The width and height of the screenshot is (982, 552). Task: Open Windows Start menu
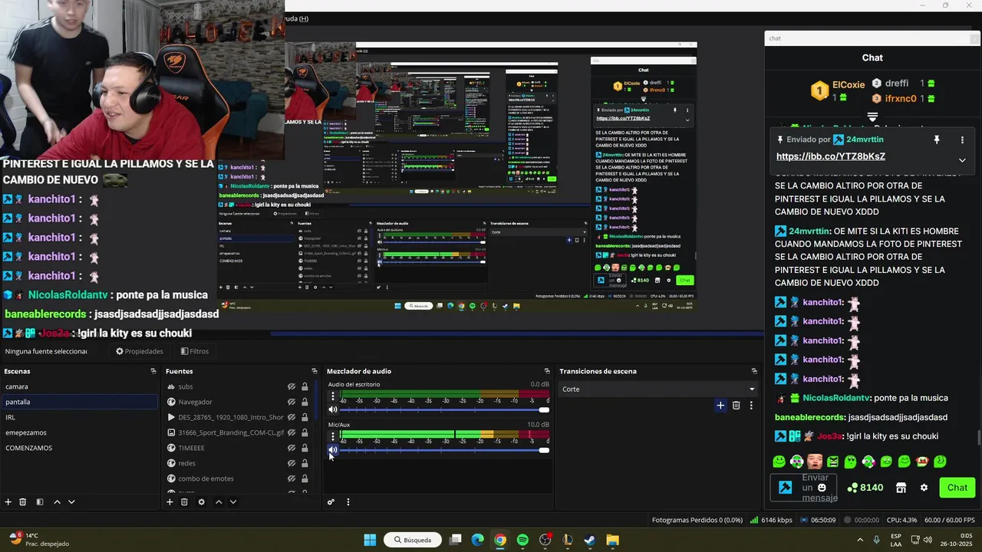pyautogui.click(x=370, y=540)
